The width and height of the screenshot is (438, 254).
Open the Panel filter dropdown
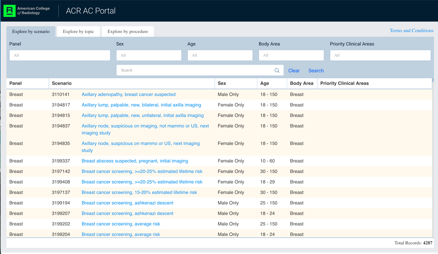(x=60, y=55)
